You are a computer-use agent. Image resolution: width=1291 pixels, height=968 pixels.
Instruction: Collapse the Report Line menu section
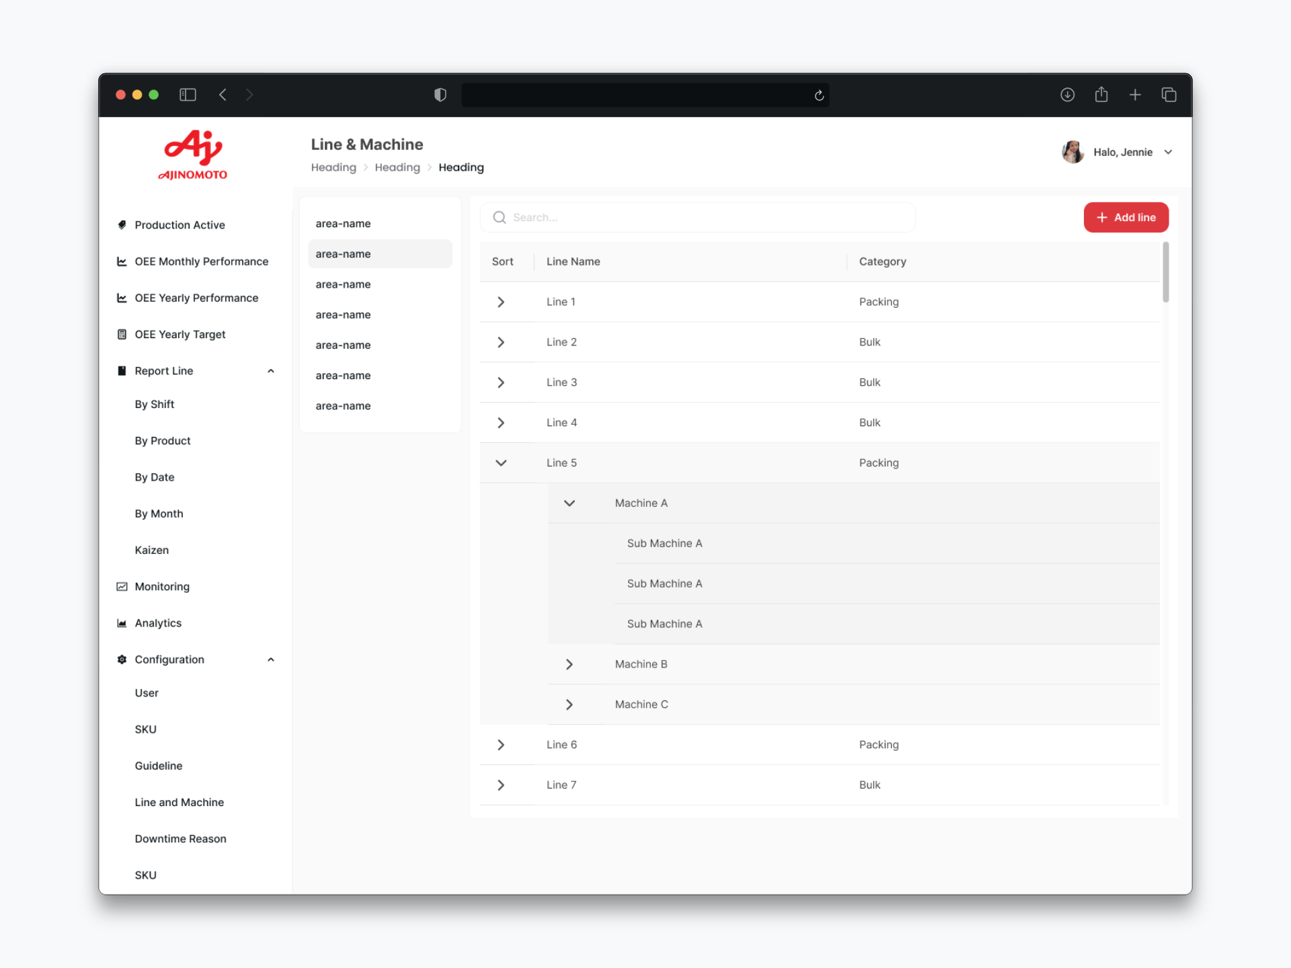271,371
